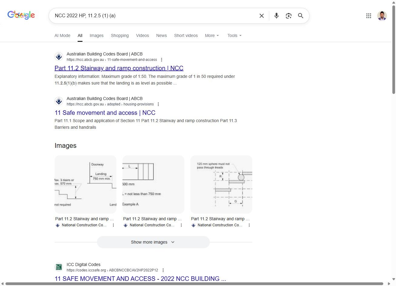396x286 pixels.
Task: Open the 'Example A' 750 mm diagram thumbnail
Action: click(x=153, y=185)
